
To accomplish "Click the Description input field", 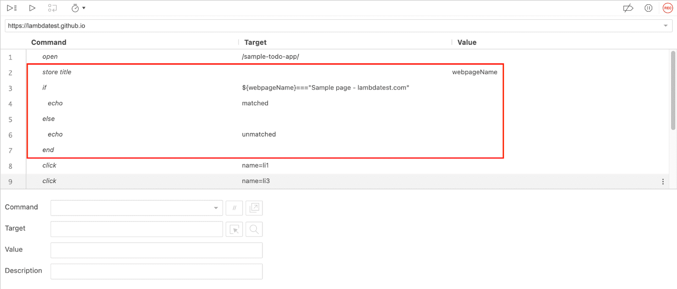I will click(156, 271).
